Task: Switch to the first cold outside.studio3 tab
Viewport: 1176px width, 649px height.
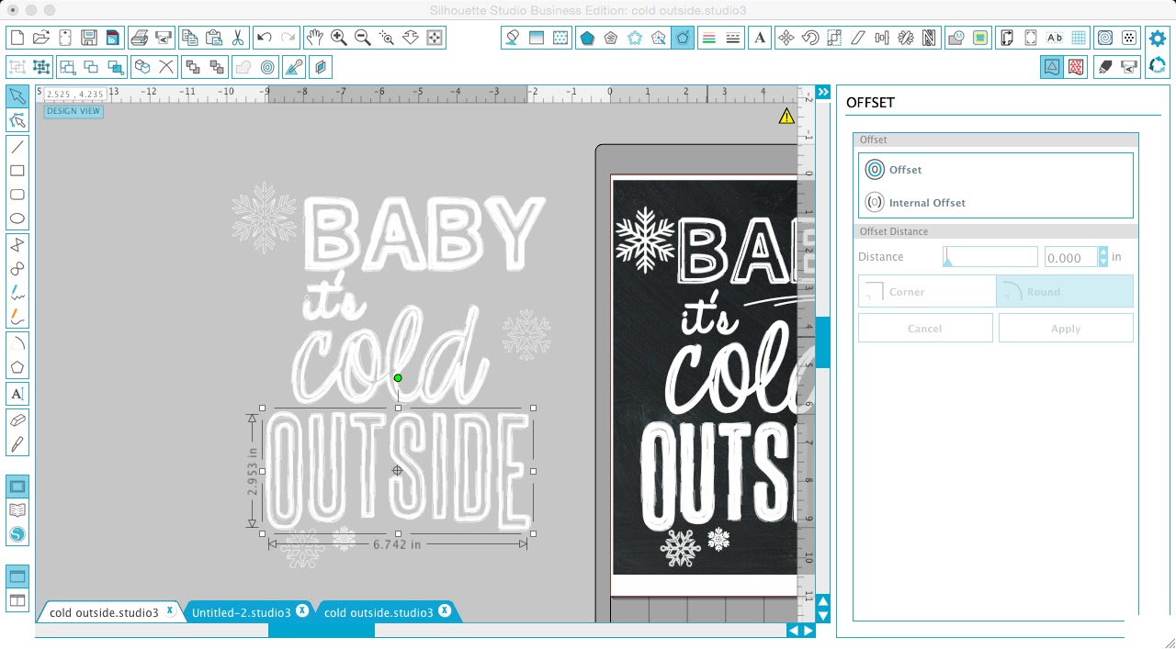Action: click(x=104, y=612)
